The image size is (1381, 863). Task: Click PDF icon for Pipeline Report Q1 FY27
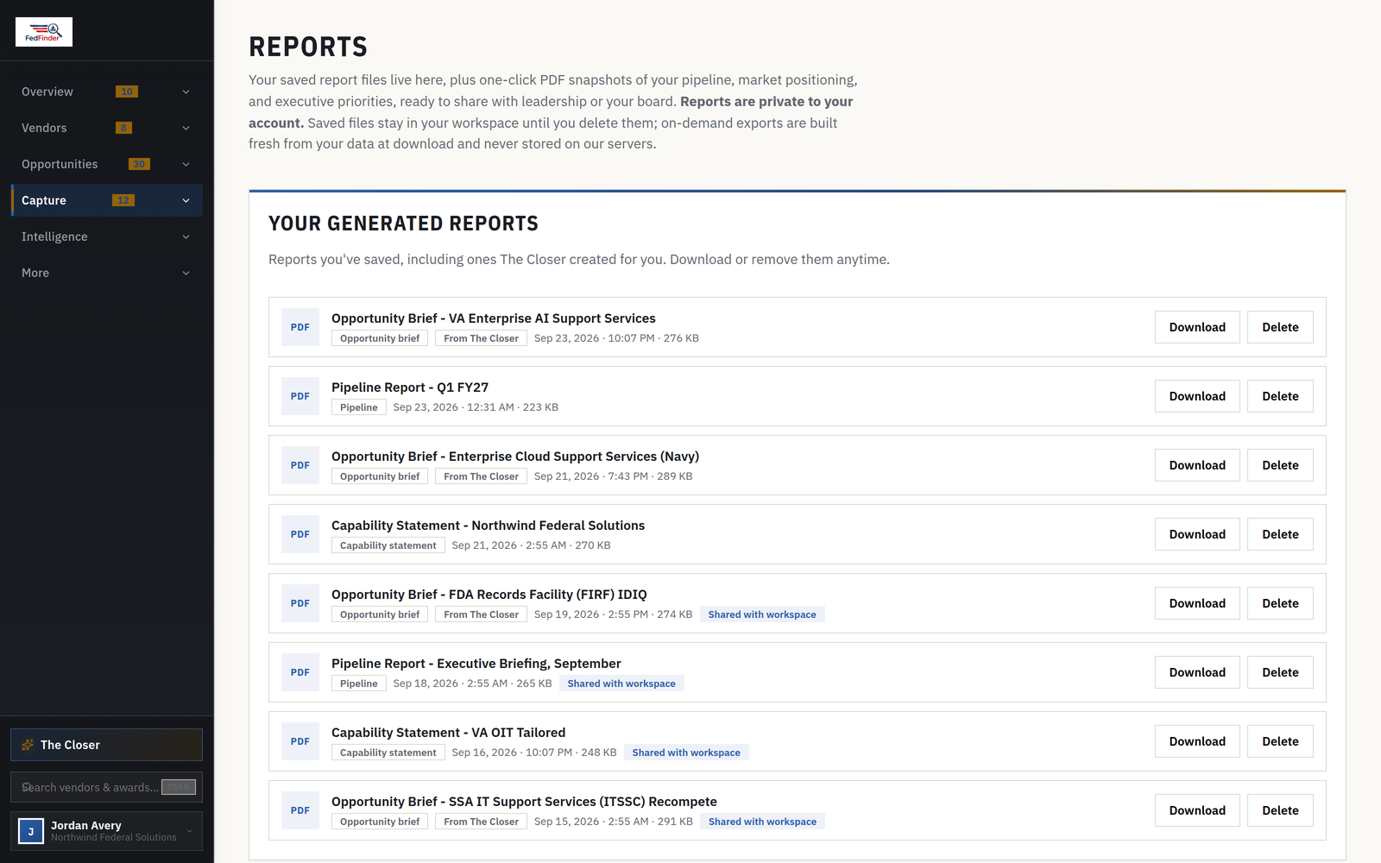[300, 396]
